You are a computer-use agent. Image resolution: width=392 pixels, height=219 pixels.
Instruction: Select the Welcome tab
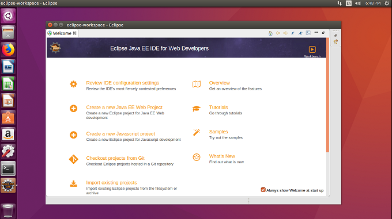(x=62, y=33)
